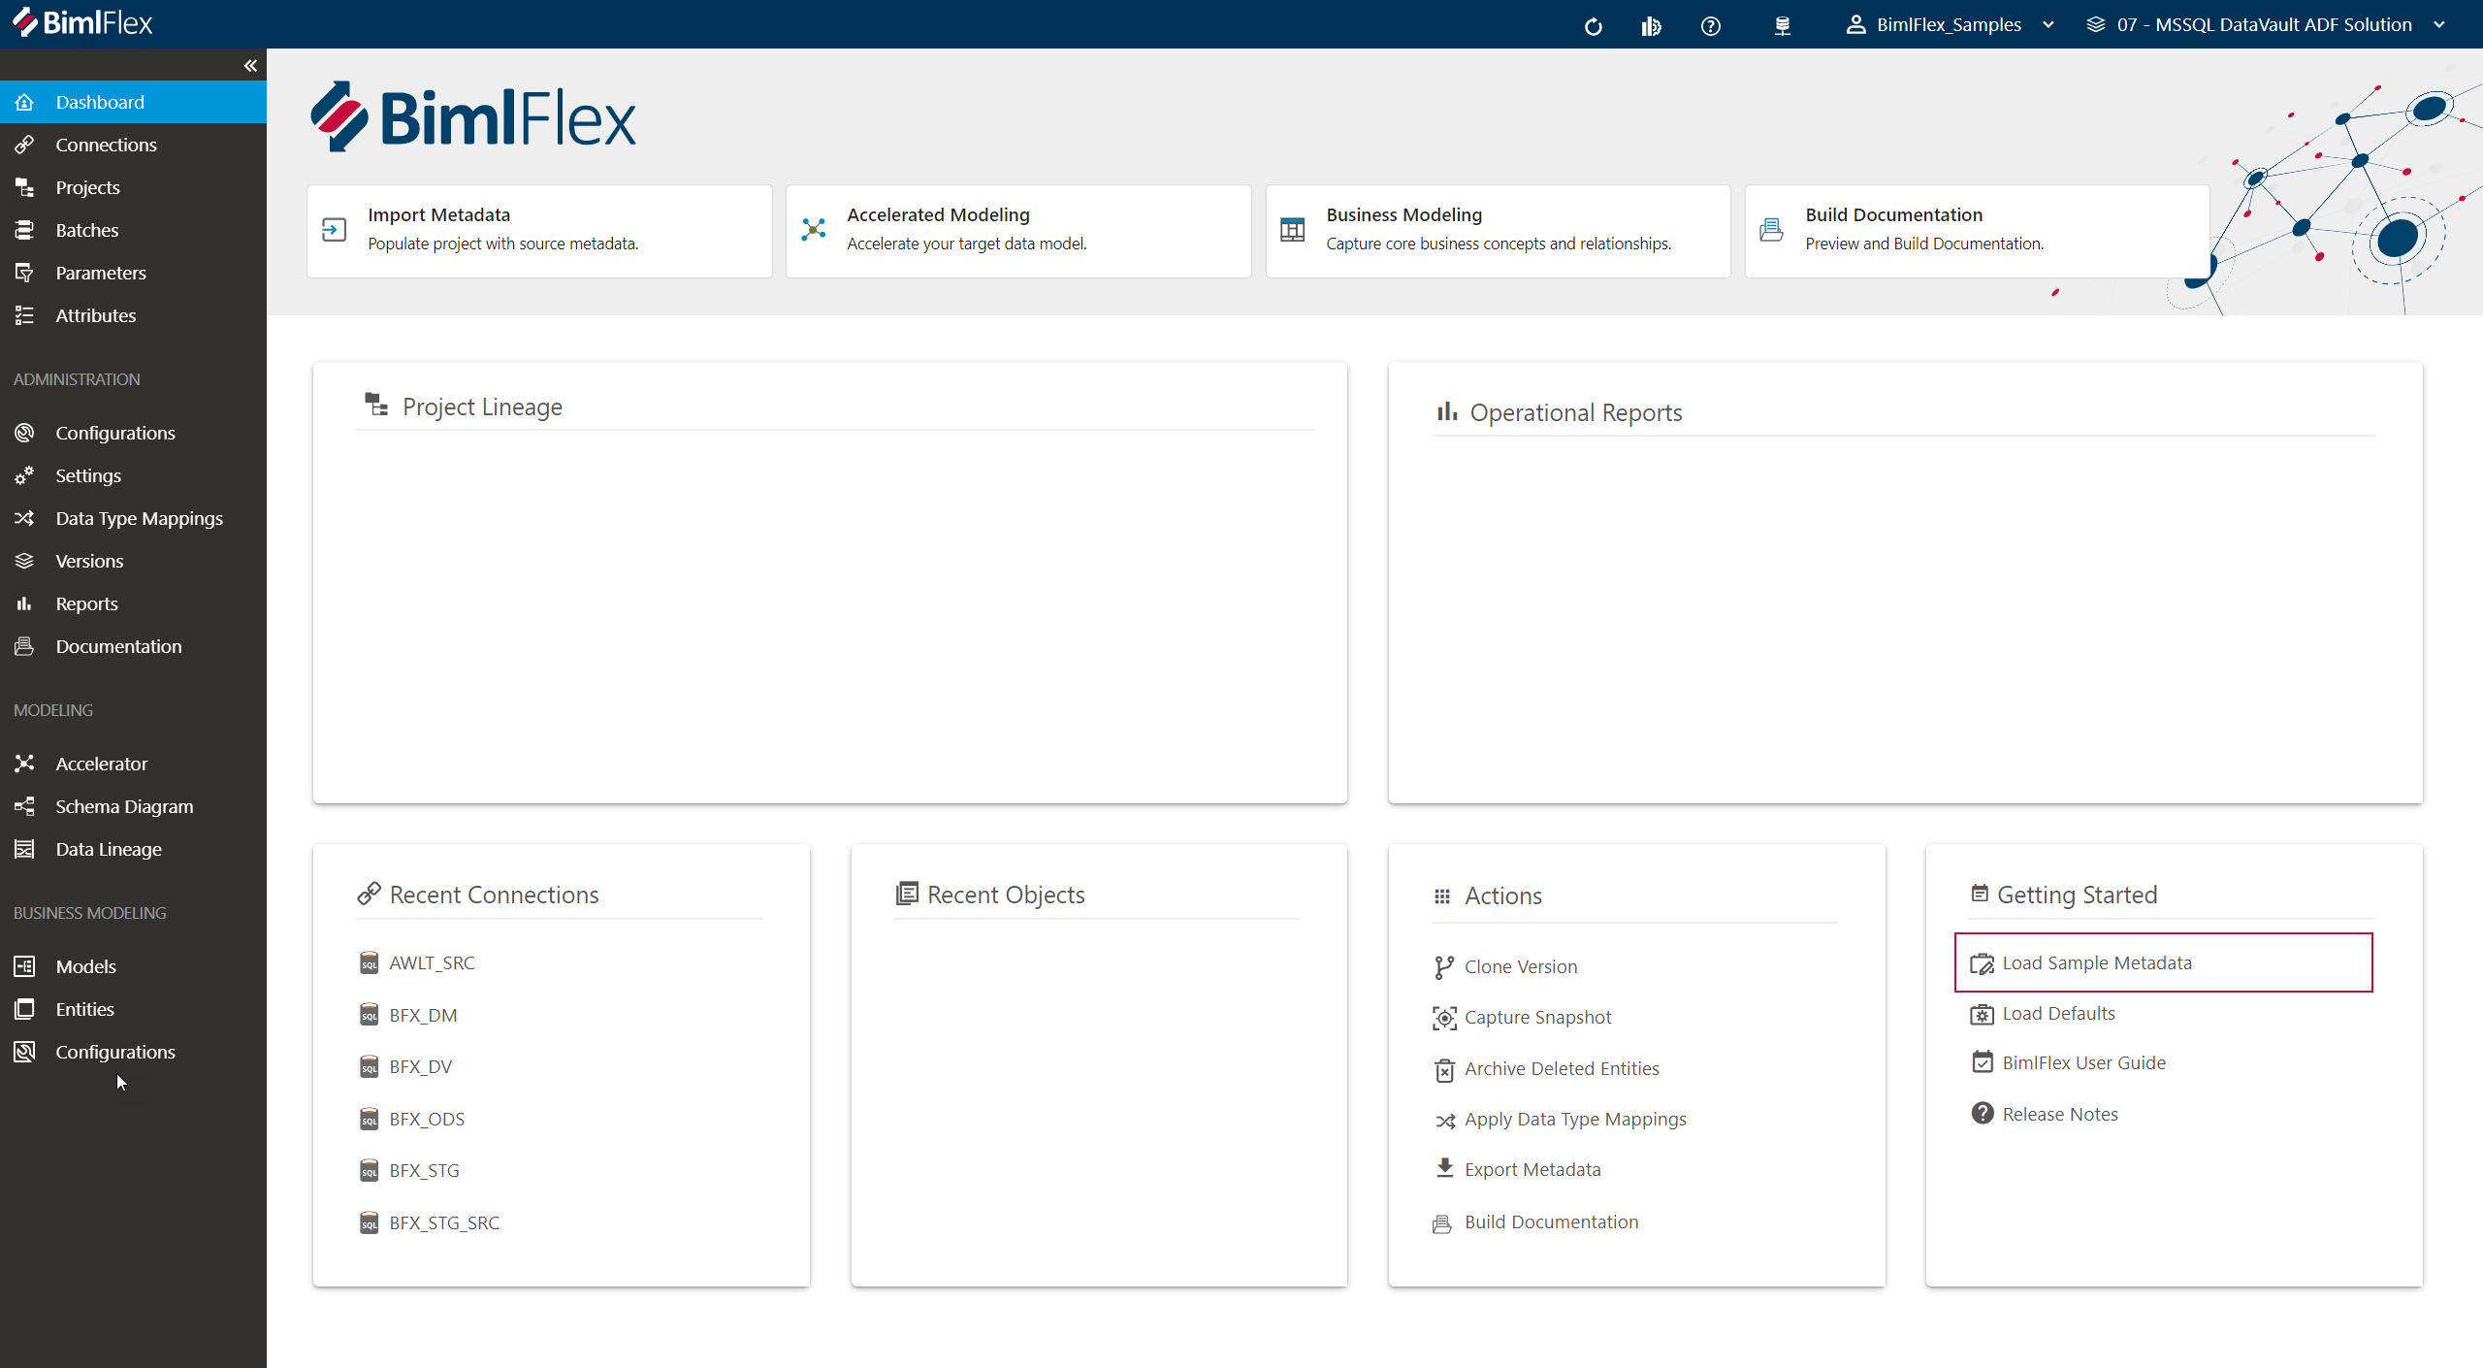Click the database server icon in the top bar
The height and width of the screenshot is (1368, 2483).
pyautogui.click(x=1783, y=25)
